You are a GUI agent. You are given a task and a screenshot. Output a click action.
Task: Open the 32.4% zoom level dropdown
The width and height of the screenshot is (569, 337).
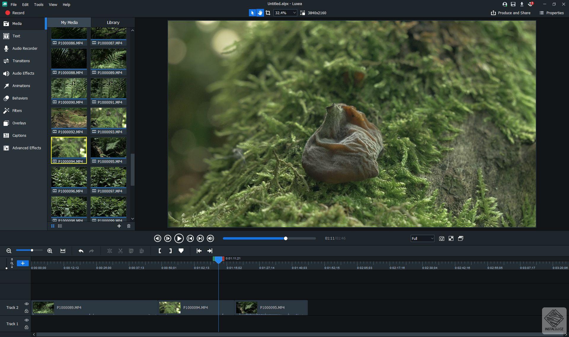285,13
